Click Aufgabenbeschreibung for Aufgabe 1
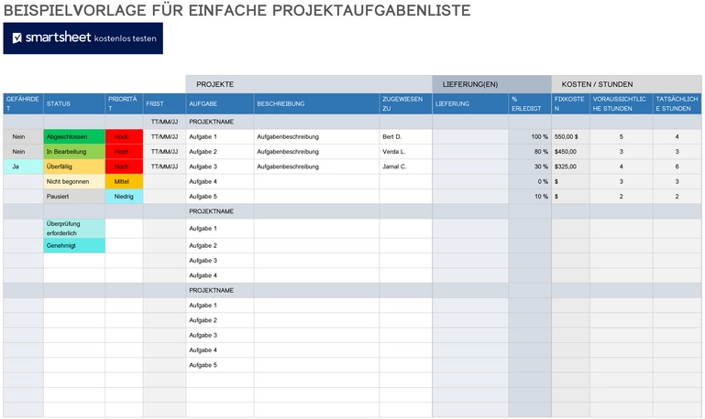This screenshot has height=419, width=705. coord(316,137)
